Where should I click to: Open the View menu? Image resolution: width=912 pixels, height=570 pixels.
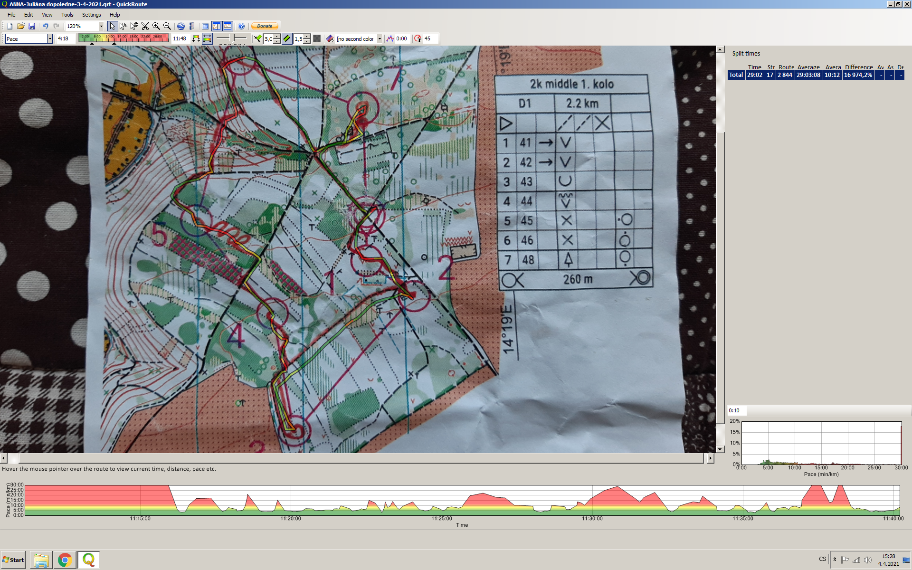[x=47, y=15]
